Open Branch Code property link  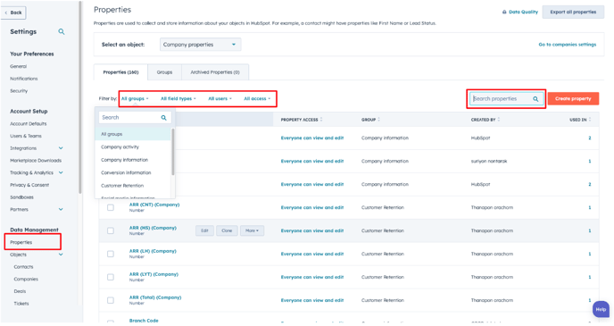tap(144, 321)
